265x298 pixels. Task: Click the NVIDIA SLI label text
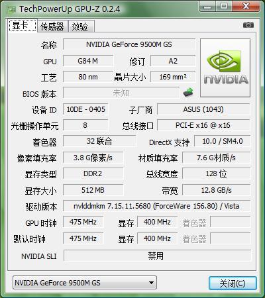click(39, 256)
